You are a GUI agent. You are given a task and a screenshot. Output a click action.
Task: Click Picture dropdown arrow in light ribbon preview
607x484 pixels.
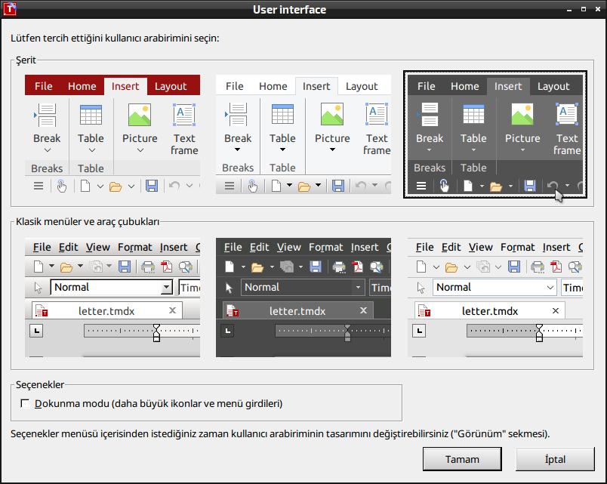[x=332, y=150]
